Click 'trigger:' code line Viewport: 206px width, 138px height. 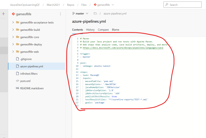click(x=85, y=54)
